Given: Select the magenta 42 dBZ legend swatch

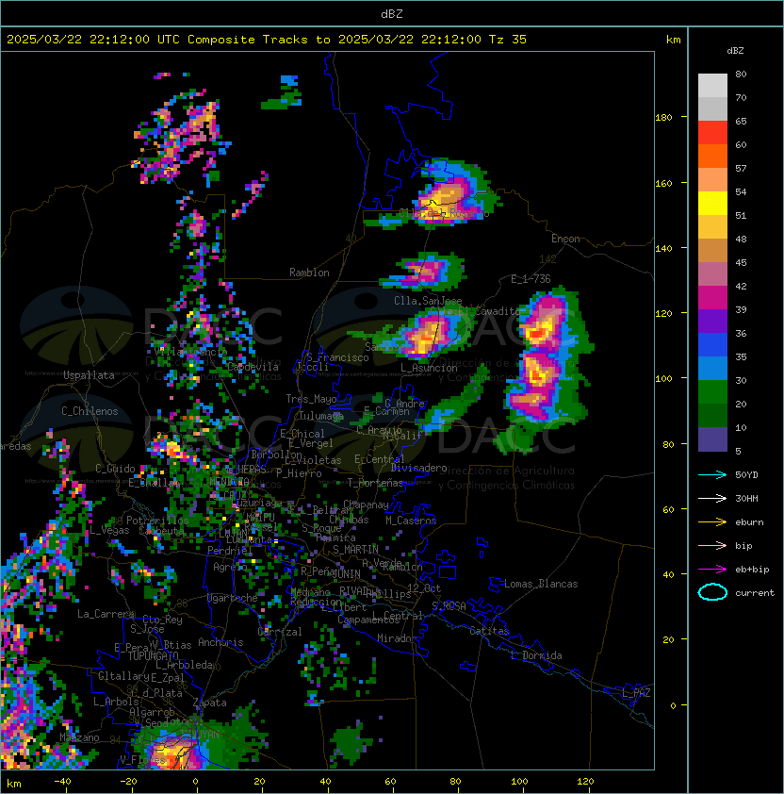Looking at the screenshot, I should point(712,297).
